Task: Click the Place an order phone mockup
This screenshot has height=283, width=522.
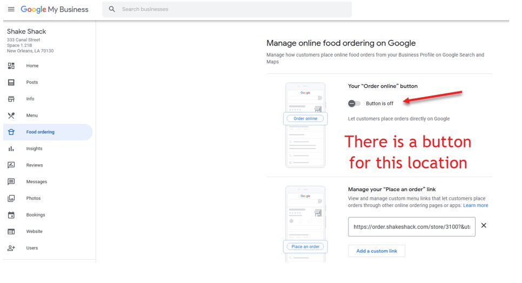Action: tap(305, 224)
